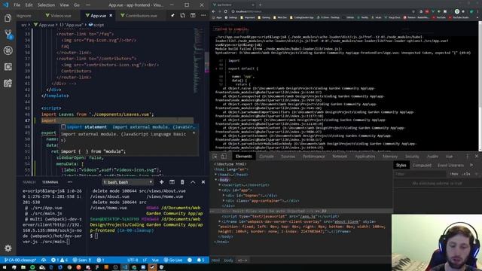This screenshot has width=482, height=271.
Task: Click the 'script' breadcrumb segment
Action: (96, 25)
